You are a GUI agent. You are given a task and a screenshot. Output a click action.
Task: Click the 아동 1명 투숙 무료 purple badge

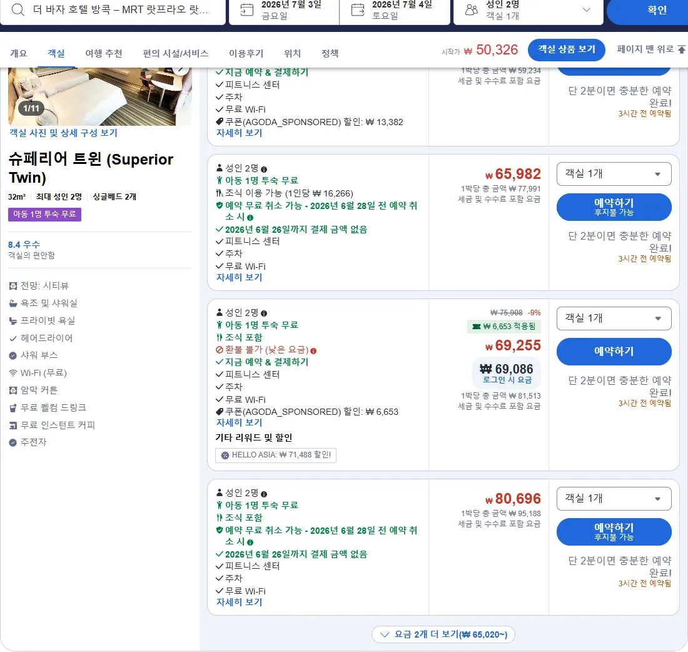tap(45, 214)
